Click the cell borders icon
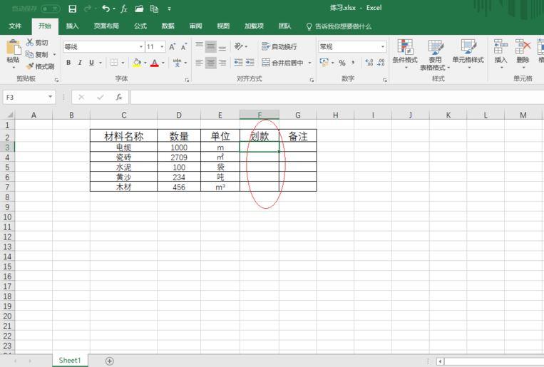The height and width of the screenshot is (367, 544). (x=114, y=63)
